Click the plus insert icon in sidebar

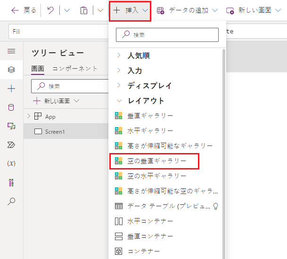11,89
